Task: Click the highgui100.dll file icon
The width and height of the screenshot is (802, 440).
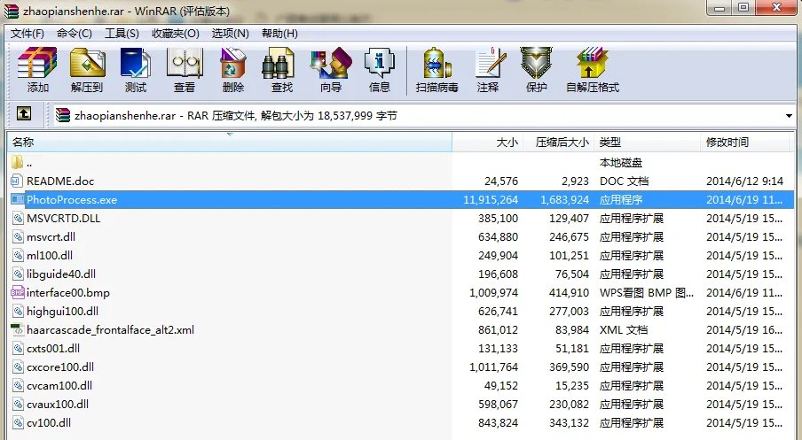Action: (18, 311)
